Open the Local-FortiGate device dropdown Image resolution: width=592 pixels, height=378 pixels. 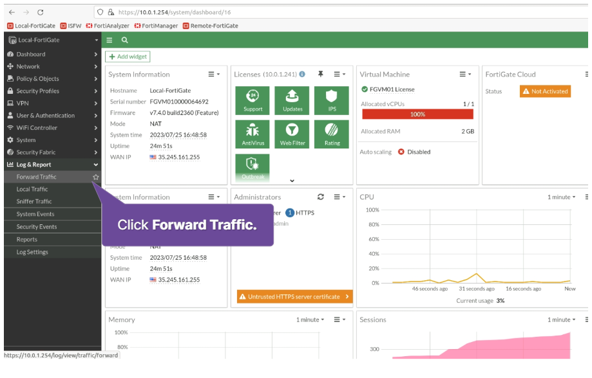[53, 40]
